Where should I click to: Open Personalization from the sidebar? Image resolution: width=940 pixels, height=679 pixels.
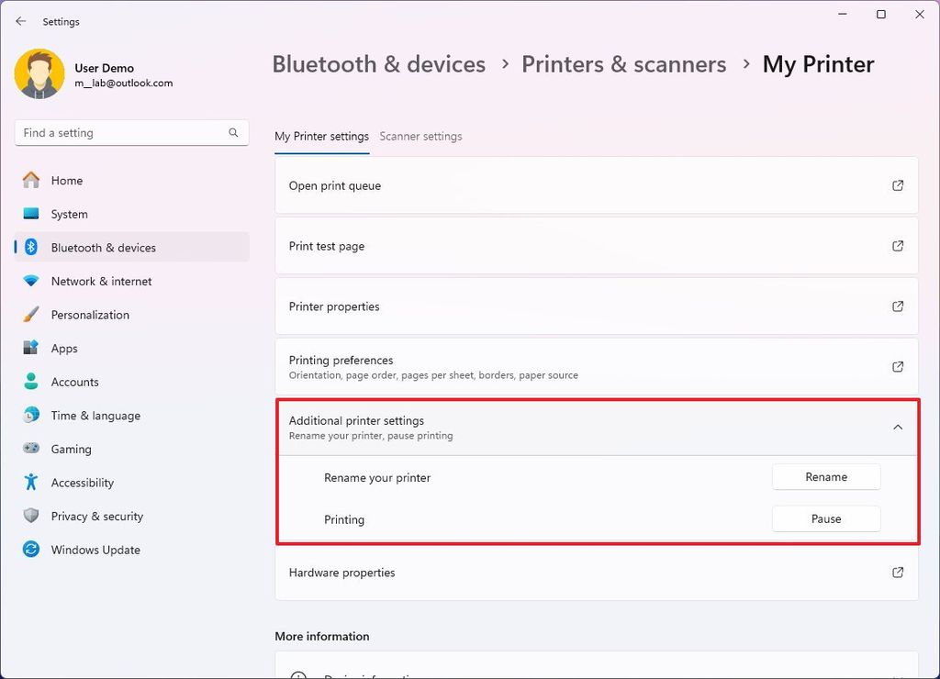[30, 315]
